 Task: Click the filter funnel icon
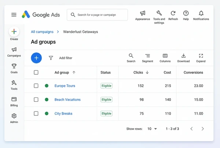tap(51, 58)
